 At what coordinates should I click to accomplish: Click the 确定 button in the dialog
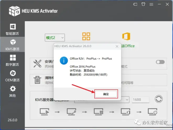pyautogui.click(x=106, y=94)
